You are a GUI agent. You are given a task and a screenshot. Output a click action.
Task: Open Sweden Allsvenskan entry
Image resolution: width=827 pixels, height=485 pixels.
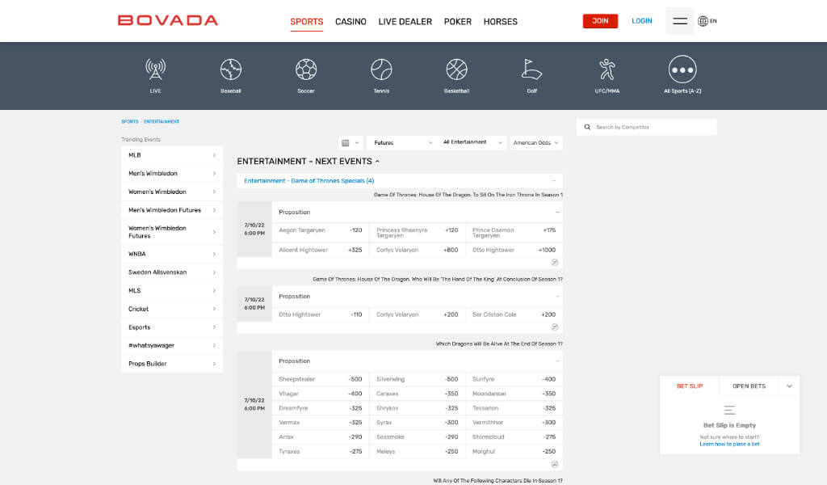(172, 272)
